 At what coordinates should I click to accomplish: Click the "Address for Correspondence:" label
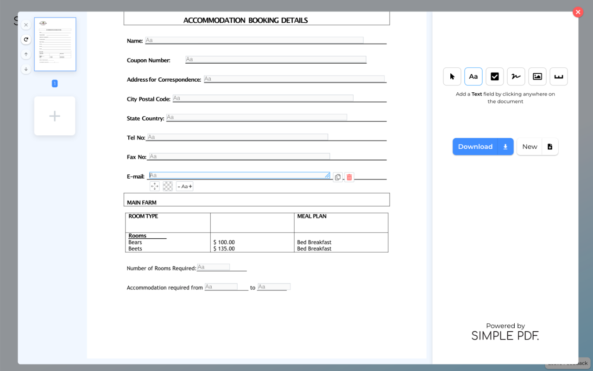pyautogui.click(x=164, y=80)
